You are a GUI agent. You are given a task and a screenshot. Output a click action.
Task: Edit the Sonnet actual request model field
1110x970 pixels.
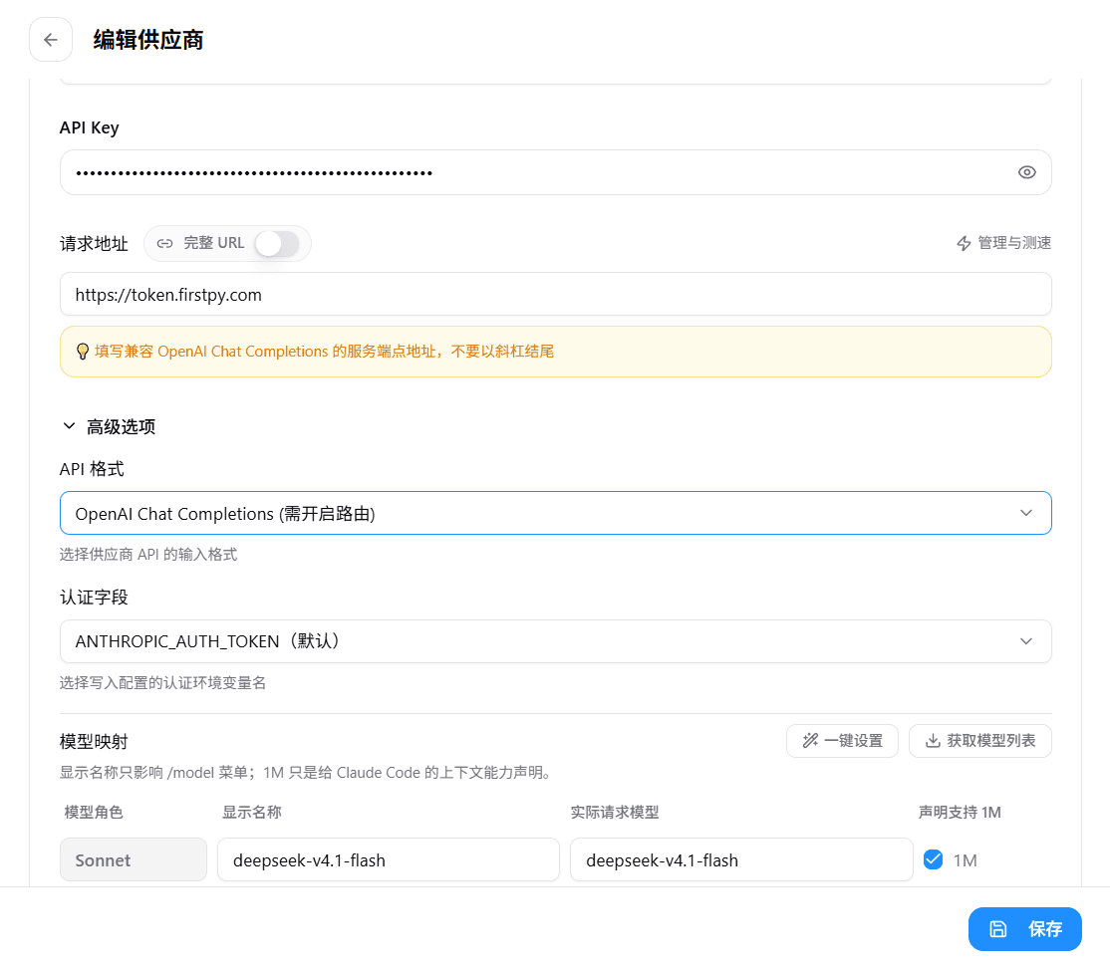[x=741, y=860]
